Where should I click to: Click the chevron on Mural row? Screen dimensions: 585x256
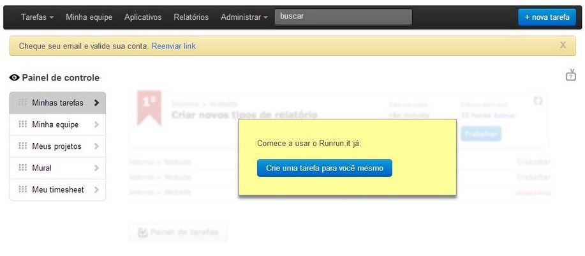[96, 168]
